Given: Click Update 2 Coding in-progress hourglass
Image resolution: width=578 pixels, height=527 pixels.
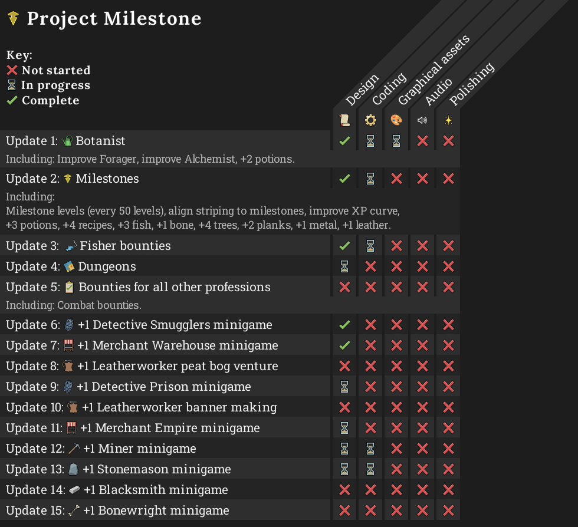Looking at the screenshot, I should tap(370, 179).
